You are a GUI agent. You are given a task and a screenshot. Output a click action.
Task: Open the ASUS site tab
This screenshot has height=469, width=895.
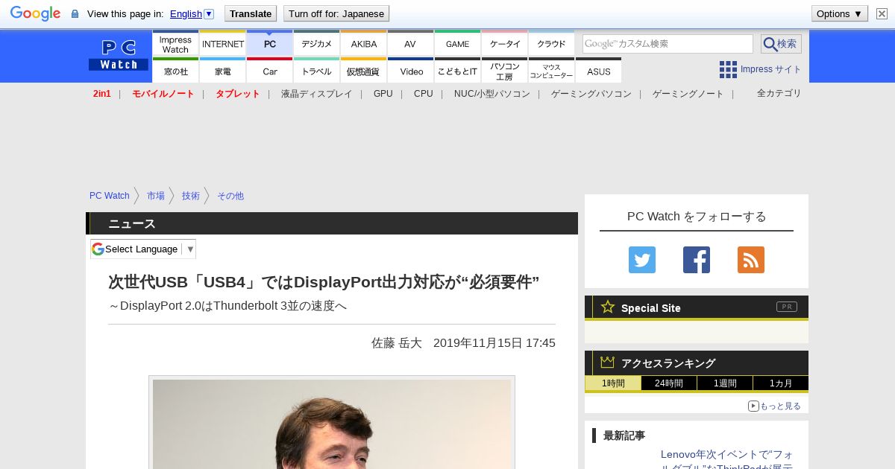[599, 71]
